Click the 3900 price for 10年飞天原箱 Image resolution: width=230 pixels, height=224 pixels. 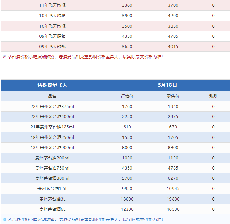pyautogui.click(x=127, y=16)
